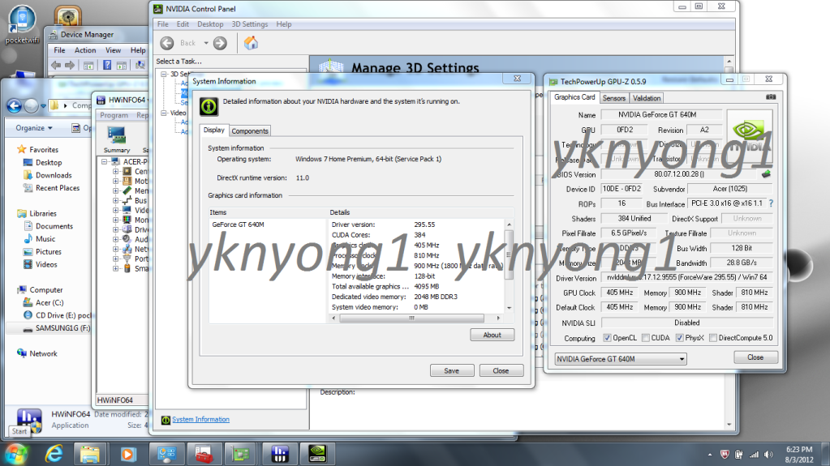Collapse the 3D Settings tree node

click(x=164, y=74)
